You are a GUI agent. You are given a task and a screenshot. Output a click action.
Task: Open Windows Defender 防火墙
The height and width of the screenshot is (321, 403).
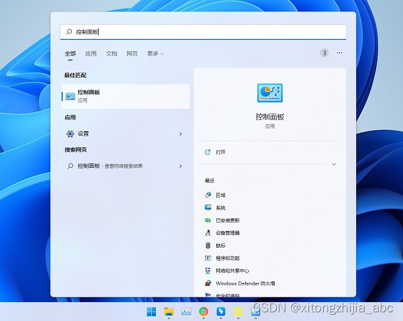245,283
